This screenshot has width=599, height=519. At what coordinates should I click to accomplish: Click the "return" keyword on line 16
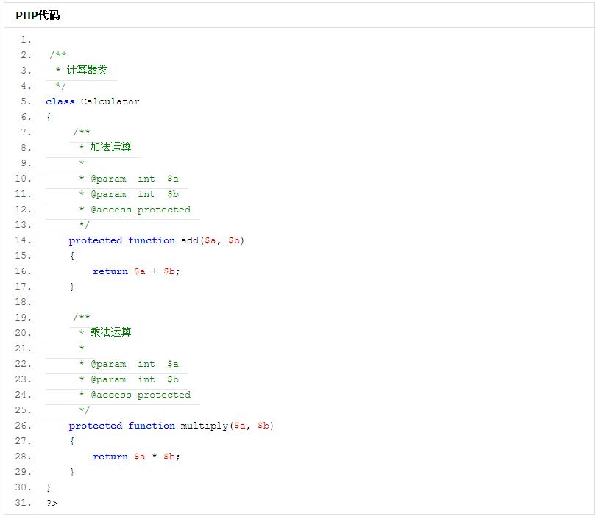(110, 271)
